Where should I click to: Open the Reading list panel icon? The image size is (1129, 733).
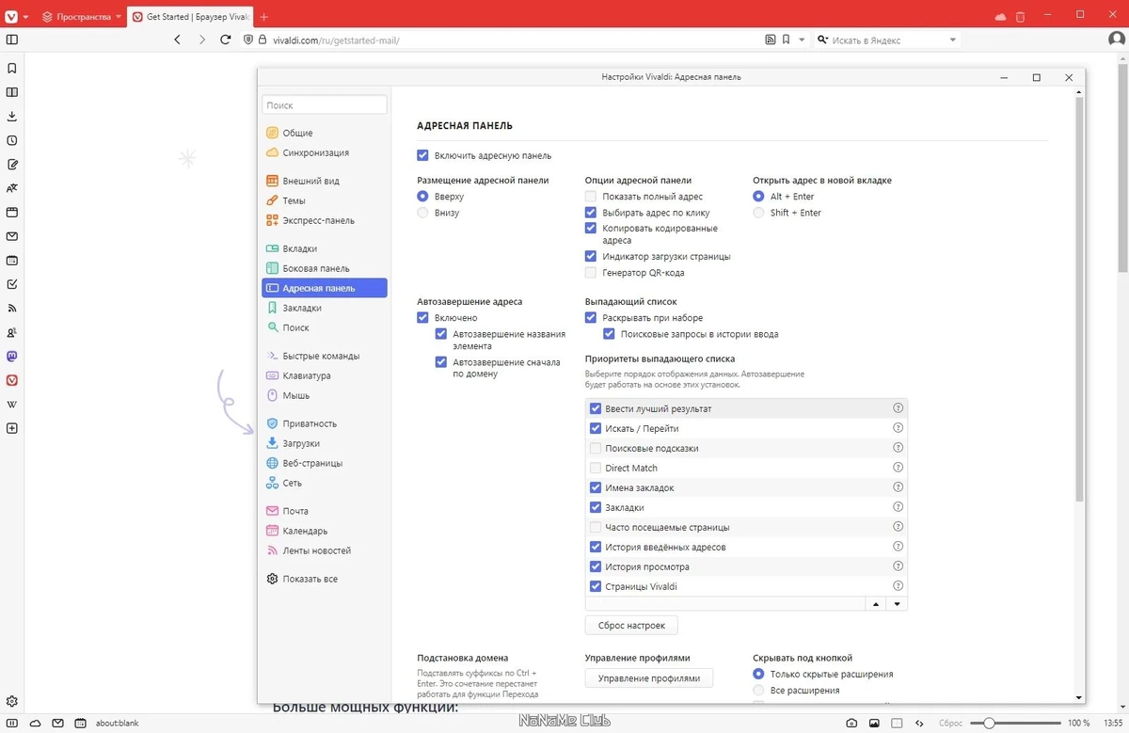pos(12,92)
